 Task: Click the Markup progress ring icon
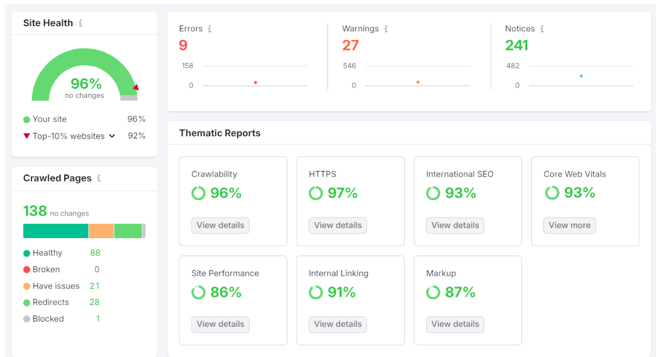pyautogui.click(x=433, y=292)
